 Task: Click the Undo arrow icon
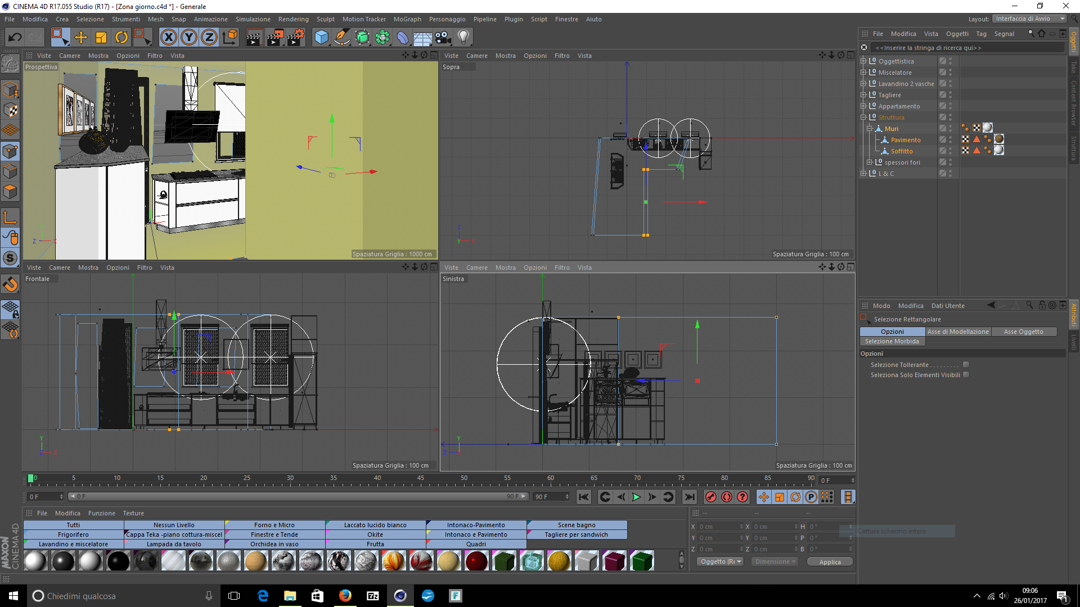[15, 38]
